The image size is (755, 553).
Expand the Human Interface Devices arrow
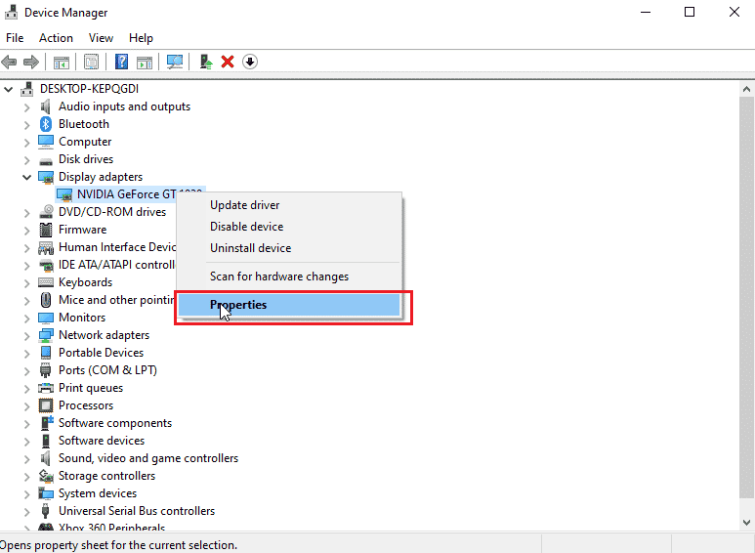[26, 247]
